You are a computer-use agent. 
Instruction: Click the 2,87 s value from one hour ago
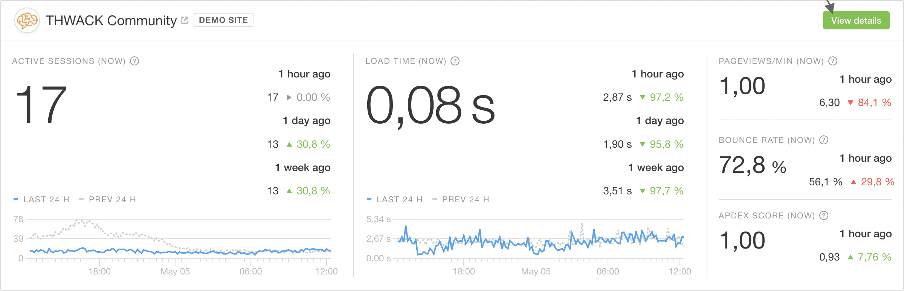617,97
